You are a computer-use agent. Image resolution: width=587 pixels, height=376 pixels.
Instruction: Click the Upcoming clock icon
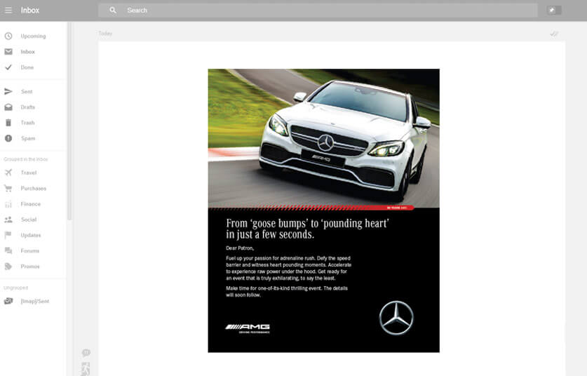(8, 36)
